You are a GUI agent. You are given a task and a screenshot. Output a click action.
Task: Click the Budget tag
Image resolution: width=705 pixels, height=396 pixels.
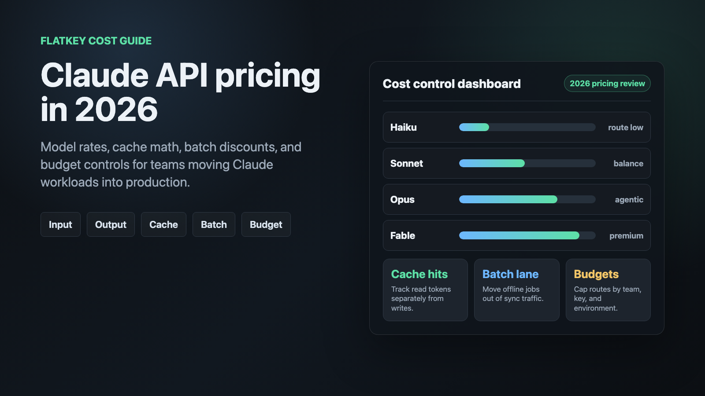(266, 224)
